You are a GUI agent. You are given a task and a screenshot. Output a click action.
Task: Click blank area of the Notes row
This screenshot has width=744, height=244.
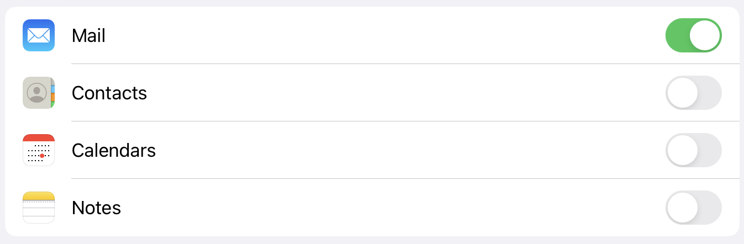pyautogui.click(x=387, y=208)
